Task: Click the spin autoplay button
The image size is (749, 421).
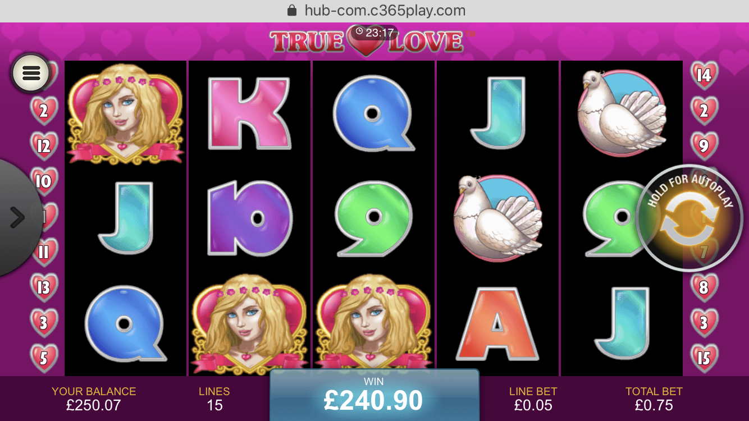Action: [x=689, y=218]
